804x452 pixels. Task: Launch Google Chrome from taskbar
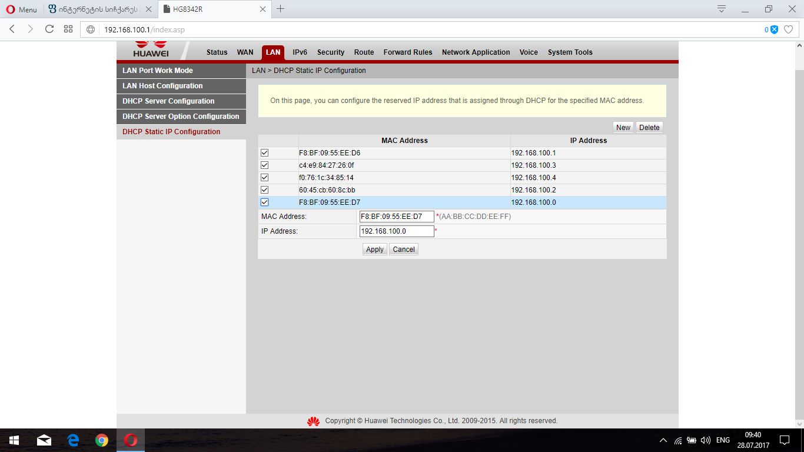tap(102, 440)
